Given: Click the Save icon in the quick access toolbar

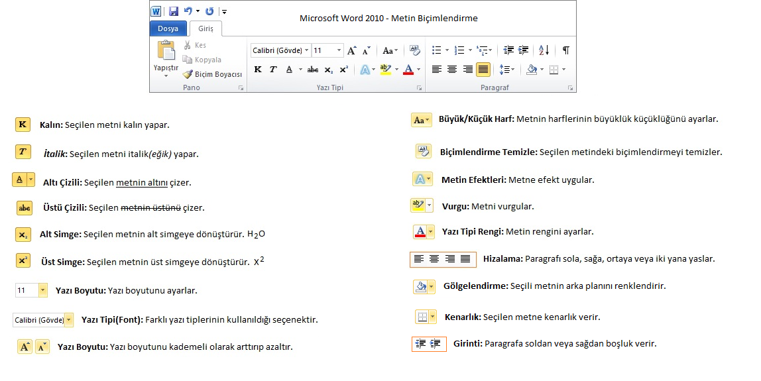Looking at the screenshot, I should point(174,11).
